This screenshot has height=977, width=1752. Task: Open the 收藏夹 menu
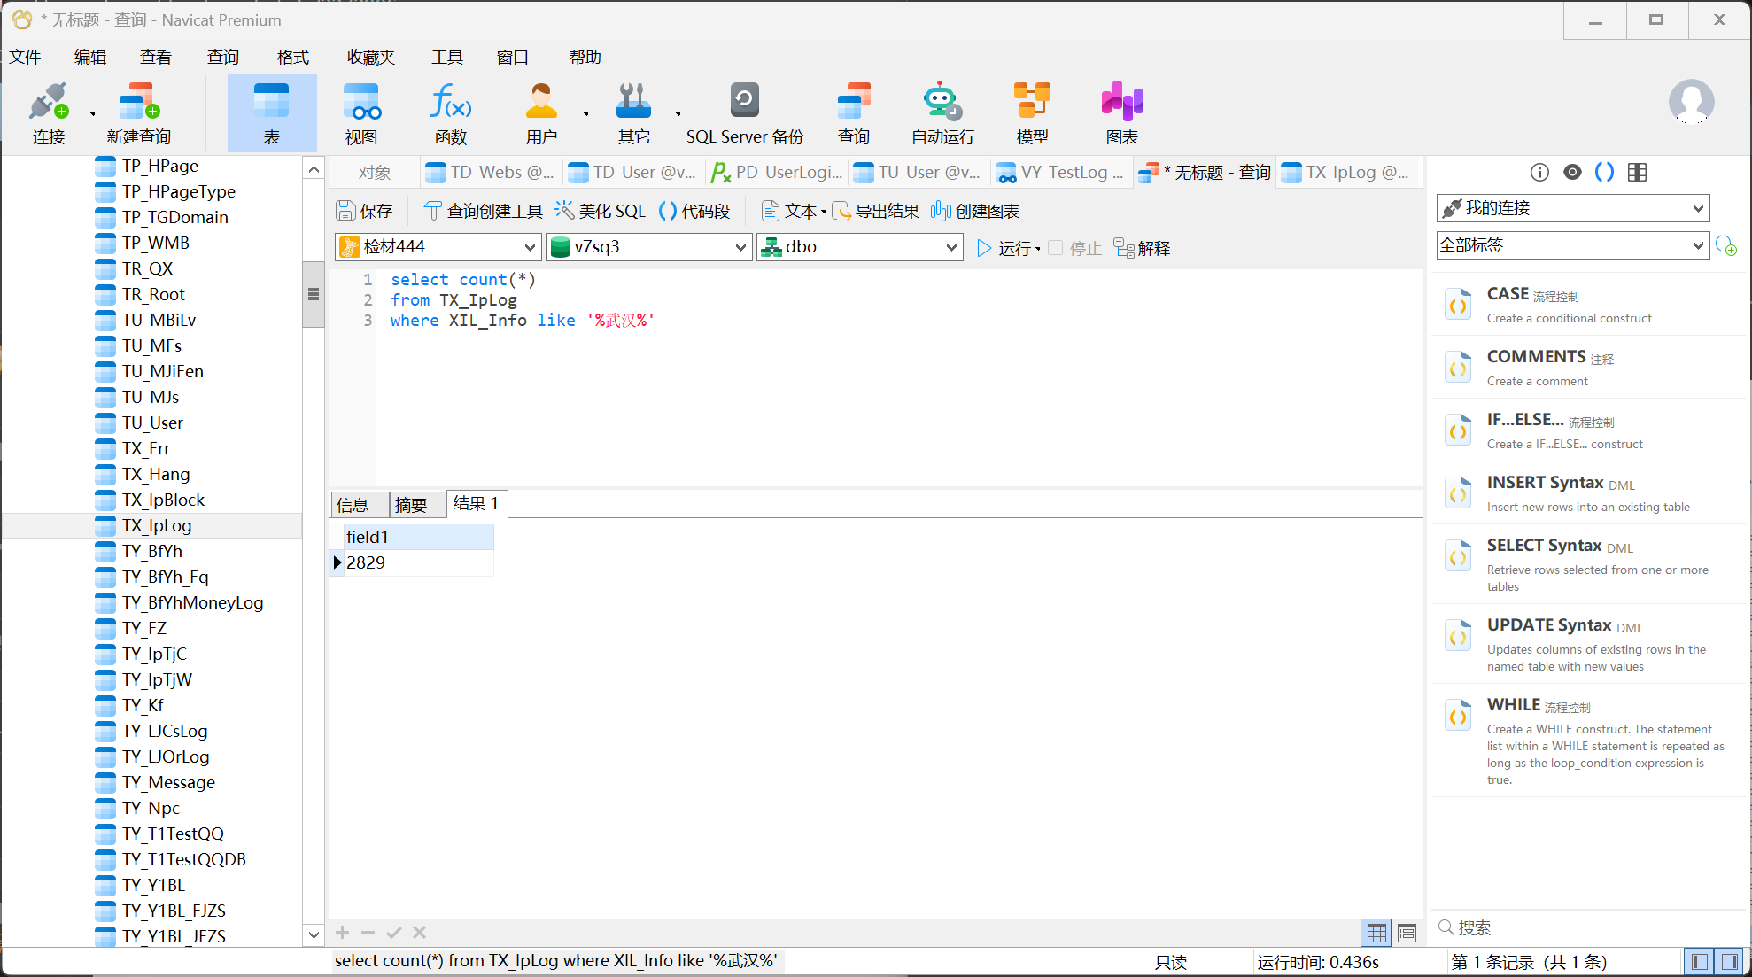tap(370, 58)
